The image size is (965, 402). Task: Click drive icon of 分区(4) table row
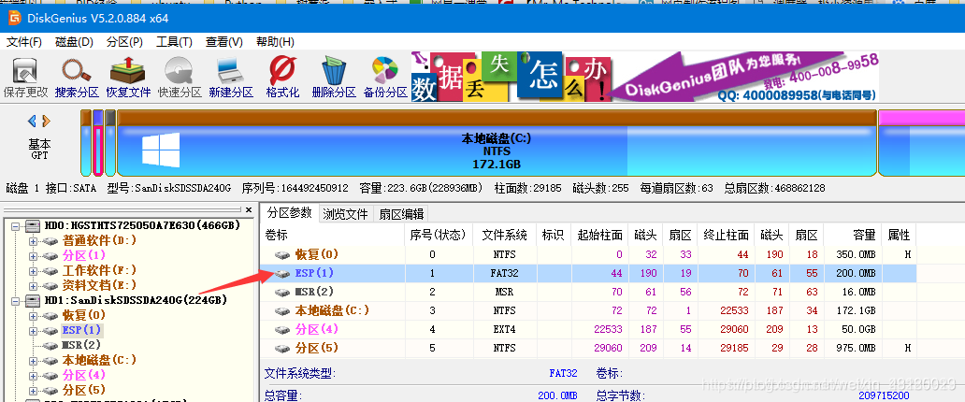[x=281, y=329]
